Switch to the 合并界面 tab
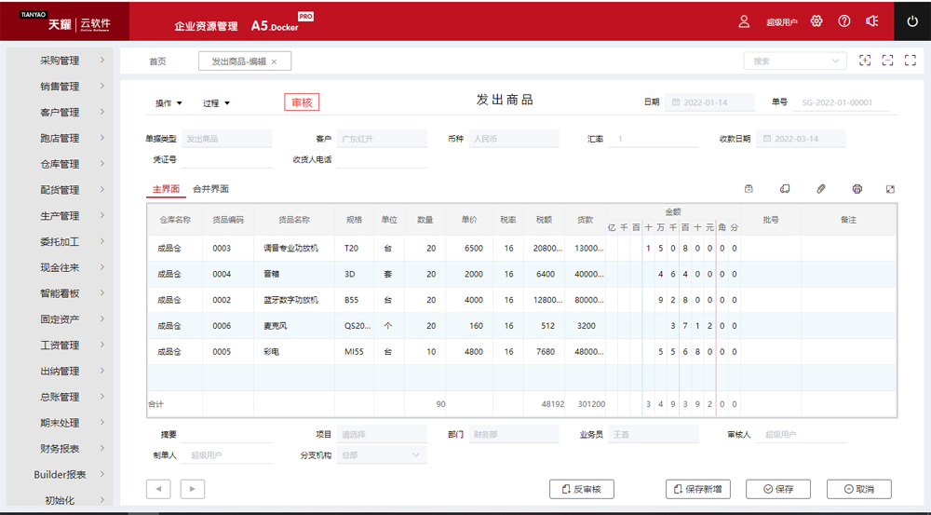The height and width of the screenshot is (515, 931). [x=210, y=189]
